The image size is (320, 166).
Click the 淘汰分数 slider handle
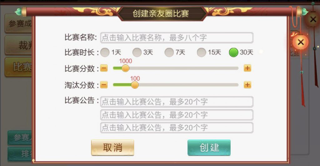(x=135, y=85)
